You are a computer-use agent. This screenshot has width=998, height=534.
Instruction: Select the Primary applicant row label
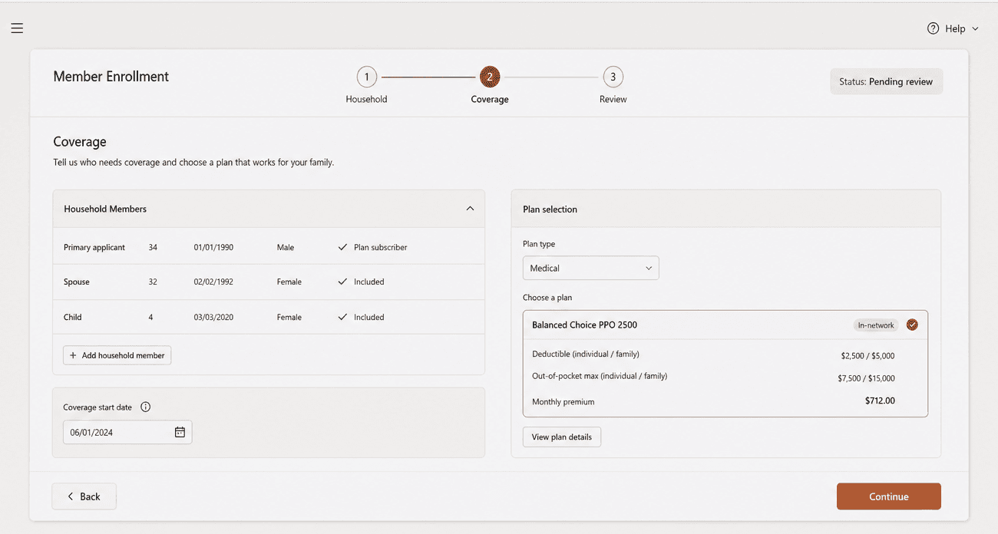[x=94, y=247]
